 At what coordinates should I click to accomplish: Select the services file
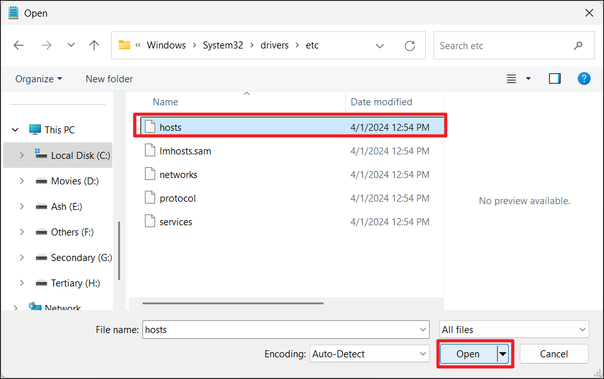click(176, 222)
